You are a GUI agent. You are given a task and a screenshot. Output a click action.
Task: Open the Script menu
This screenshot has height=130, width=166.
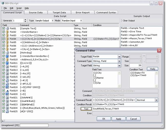[x=19, y=8]
